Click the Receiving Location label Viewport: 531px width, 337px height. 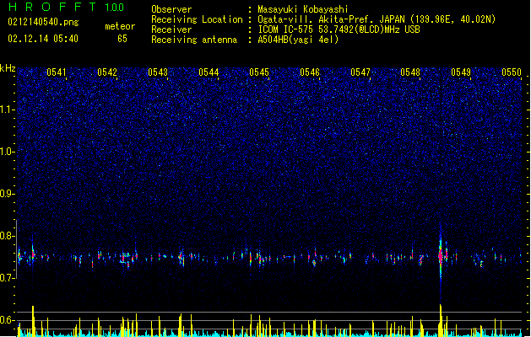[x=197, y=19]
